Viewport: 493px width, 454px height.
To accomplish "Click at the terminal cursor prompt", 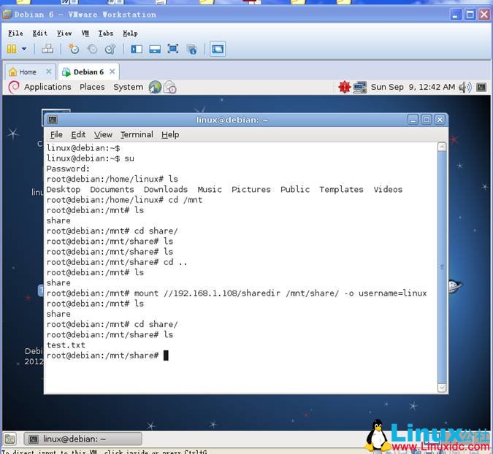I will click(166, 355).
